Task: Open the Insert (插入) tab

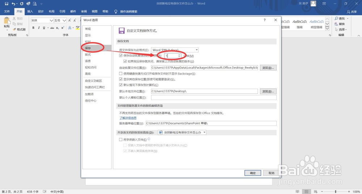Action: (x=30, y=12)
